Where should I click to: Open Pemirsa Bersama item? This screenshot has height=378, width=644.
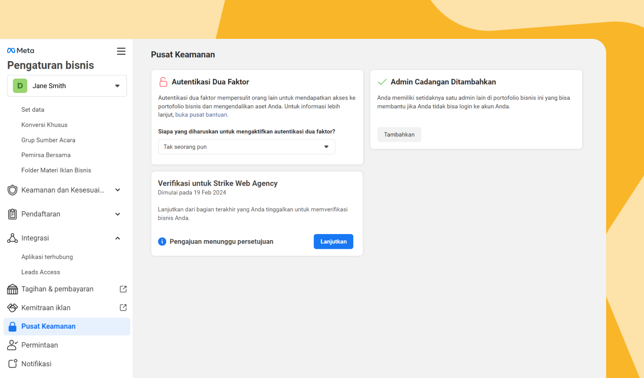pyautogui.click(x=46, y=155)
